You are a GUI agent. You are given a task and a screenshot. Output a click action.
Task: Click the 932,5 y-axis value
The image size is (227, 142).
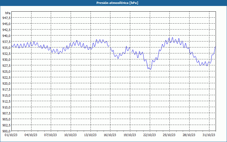[x=6, y=53]
